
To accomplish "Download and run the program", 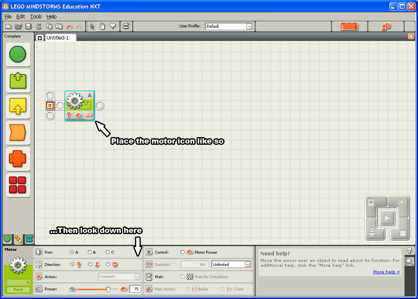I will (387, 218).
